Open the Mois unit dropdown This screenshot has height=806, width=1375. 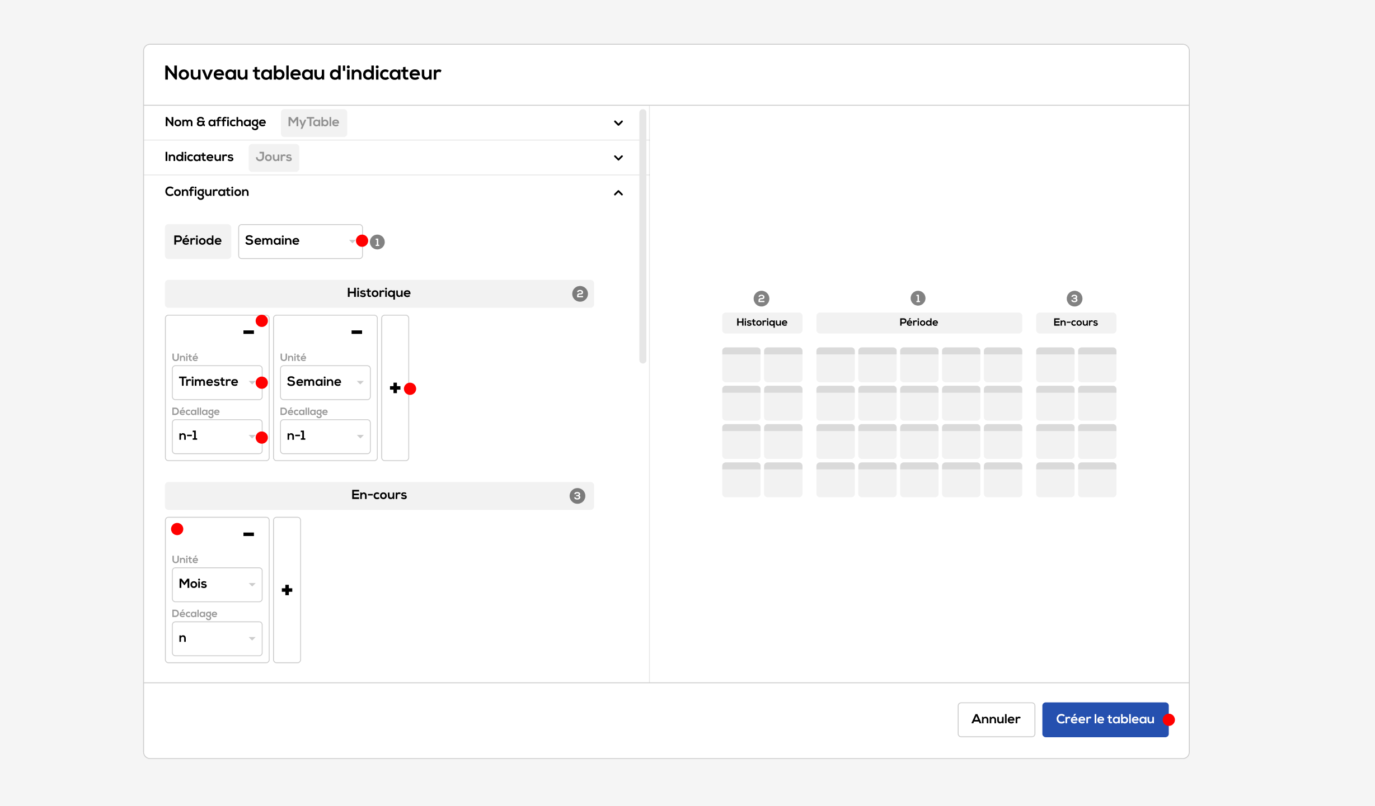[217, 584]
